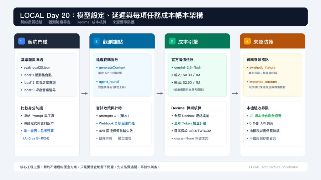
Task: Click the 單次 API 往返時間 description
Action: point(110,73)
